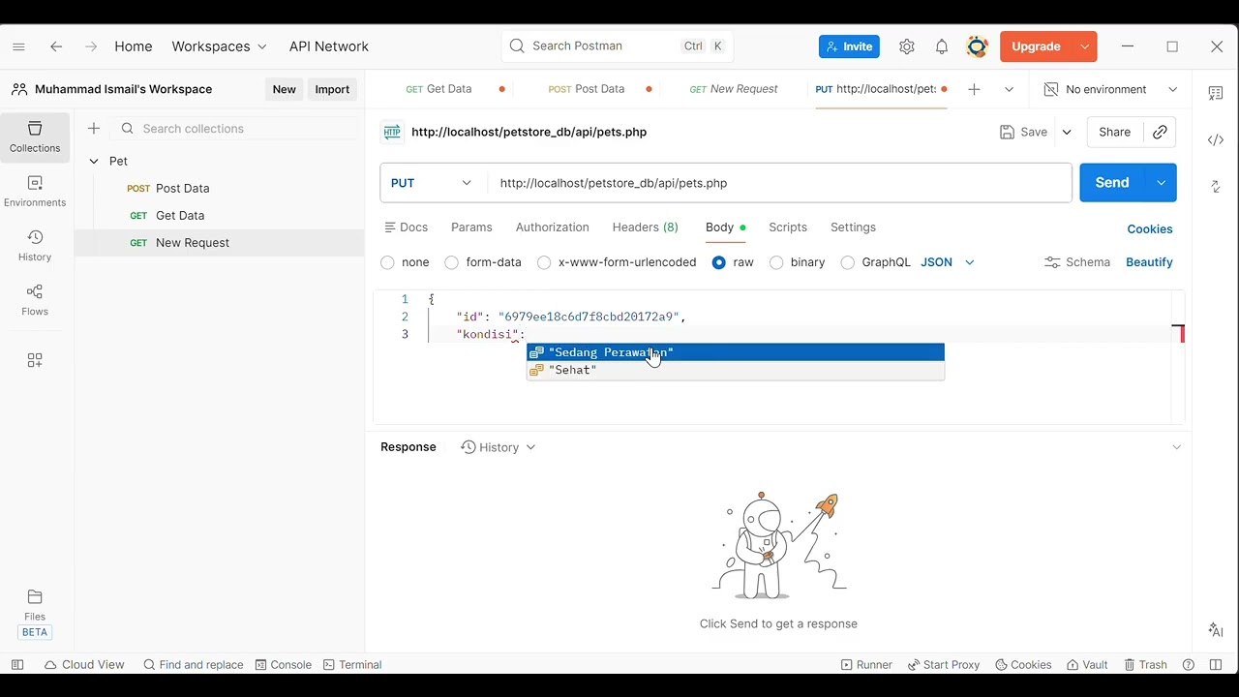Collapse the Pet collection

(94, 162)
